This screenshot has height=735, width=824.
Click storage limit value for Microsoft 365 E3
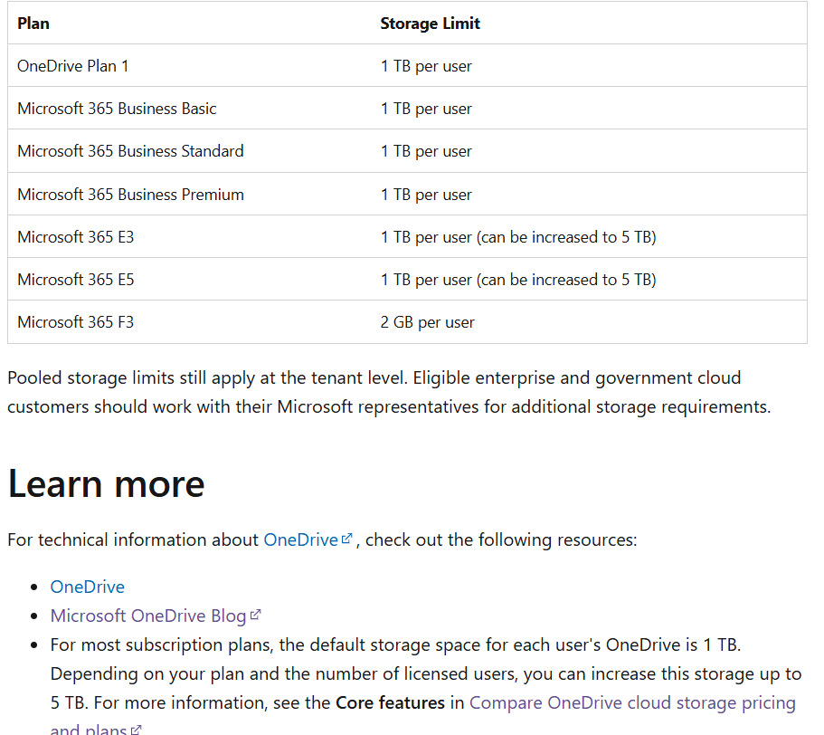(518, 237)
